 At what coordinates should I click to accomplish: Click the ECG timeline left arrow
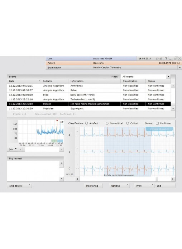(x=77, y=179)
